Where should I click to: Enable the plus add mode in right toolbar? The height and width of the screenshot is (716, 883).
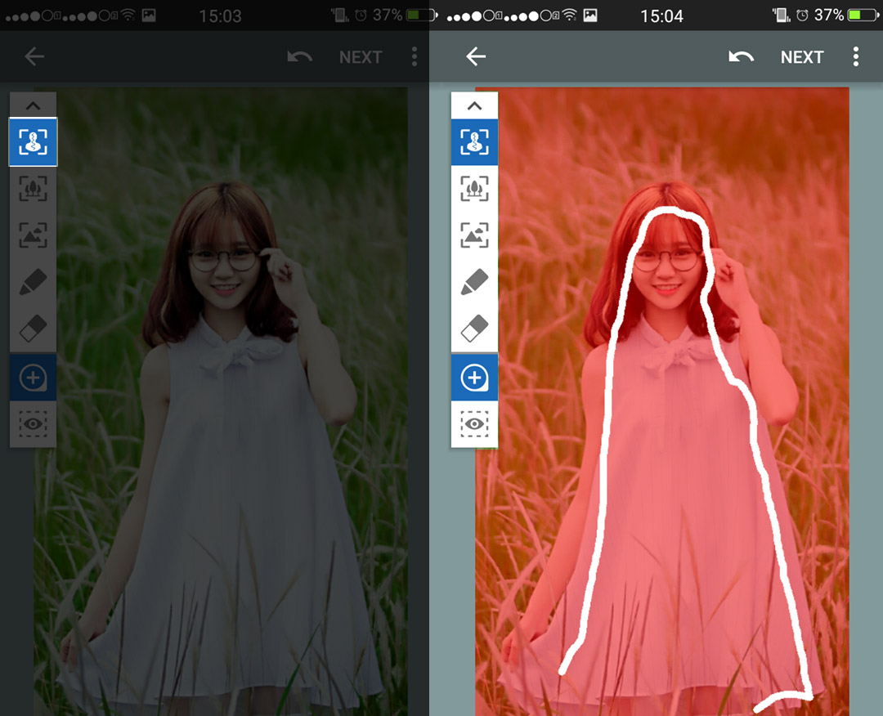click(x=474, y=378)
